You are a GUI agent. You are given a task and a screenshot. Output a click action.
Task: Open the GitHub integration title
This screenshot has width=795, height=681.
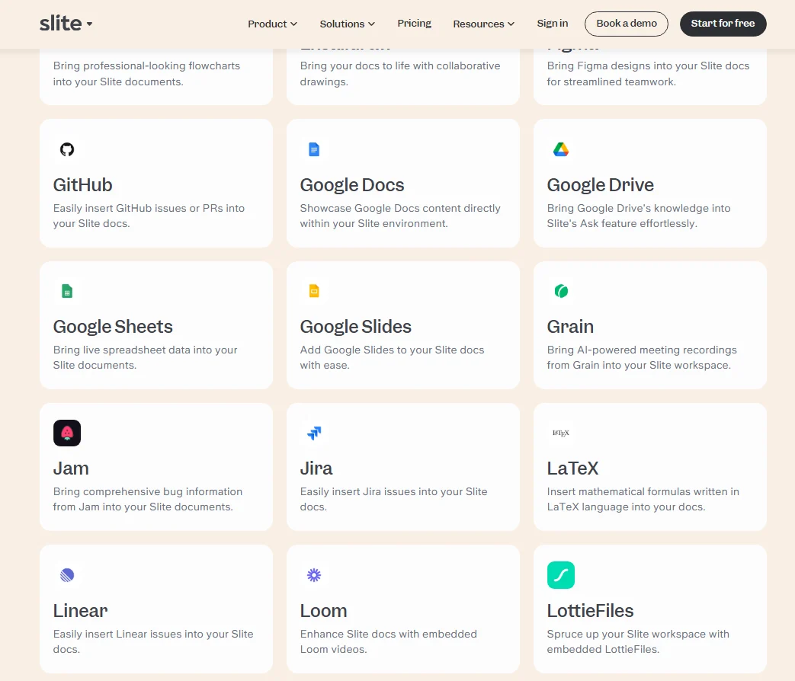click(x=82, y=185)
